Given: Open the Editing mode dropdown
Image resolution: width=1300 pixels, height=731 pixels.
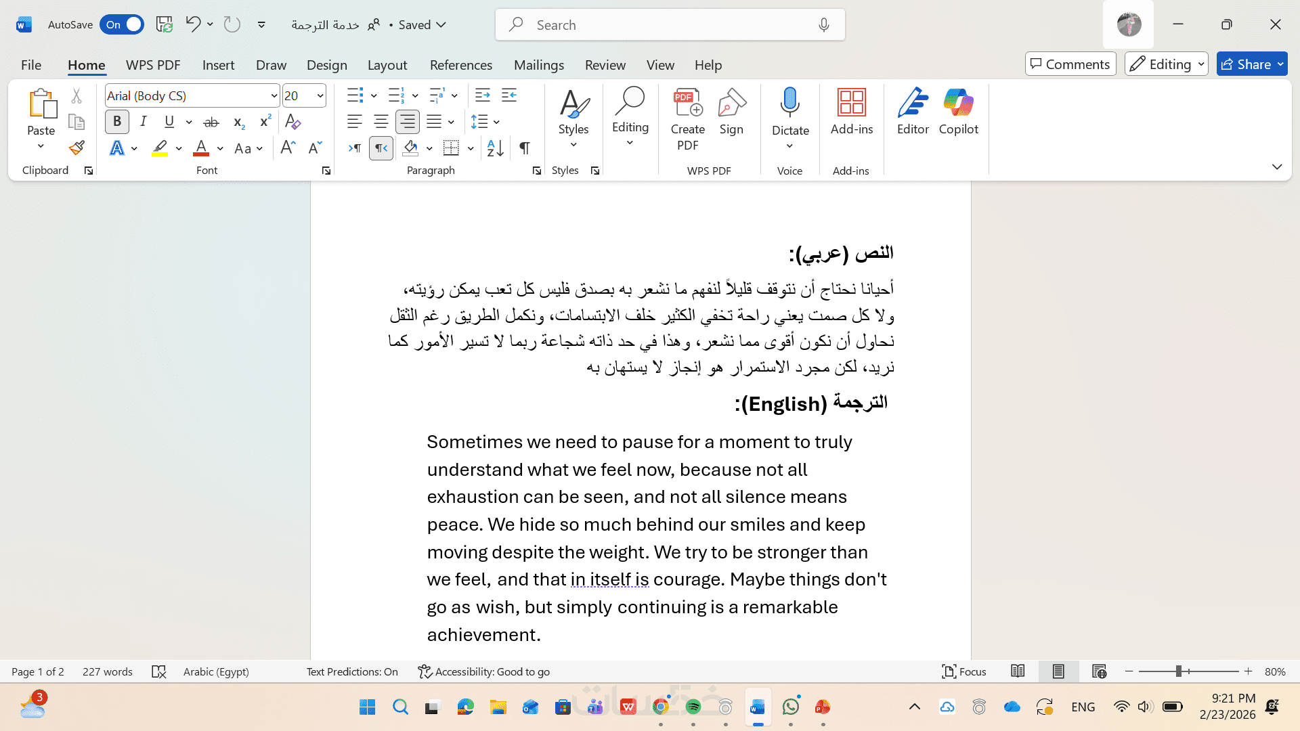Looking at the screenshot, I should pyautogui.click(x=1166, y=64).
